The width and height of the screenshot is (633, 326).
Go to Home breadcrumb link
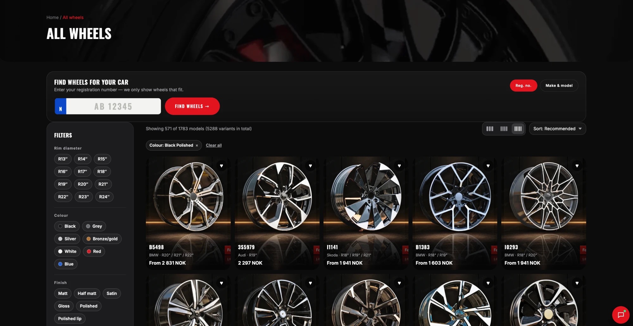pyautogui.click(x=53, y=17)
